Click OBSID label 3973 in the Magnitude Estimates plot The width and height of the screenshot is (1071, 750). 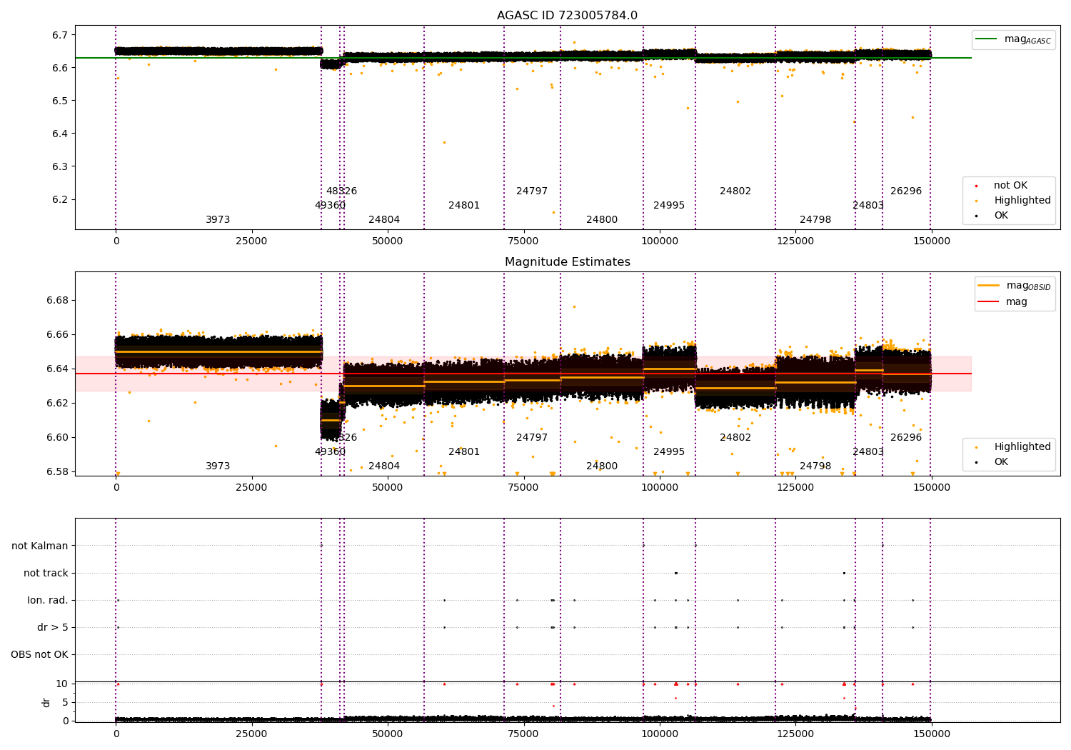point(218,466)
